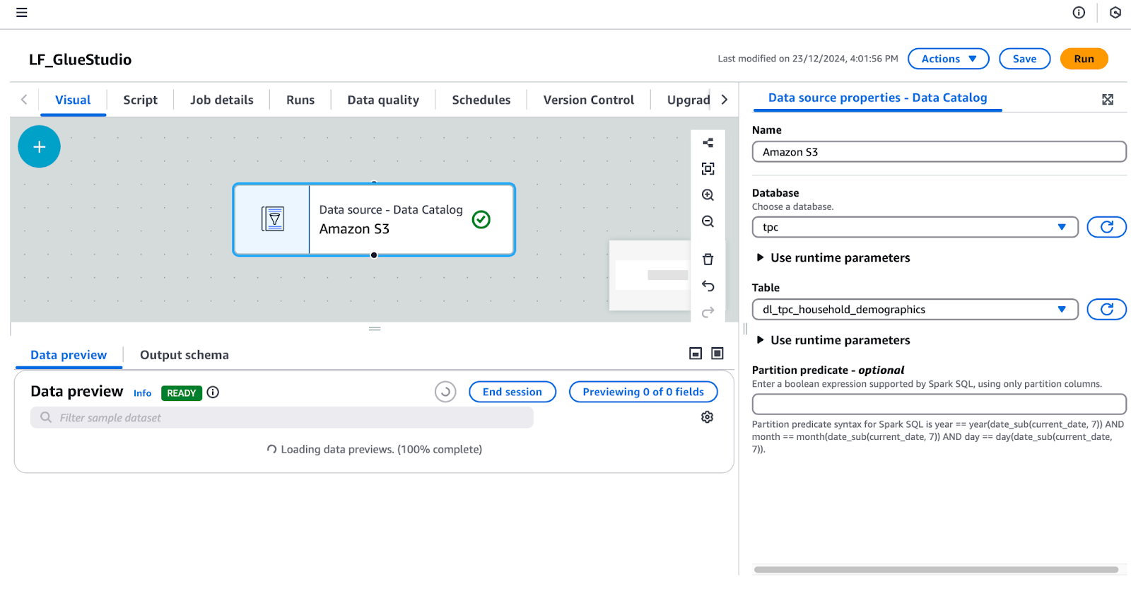The width and height of the screenshot is (1131, 594).
Task: Open the hexagon settings icon in top bar
Action: point(1115,12)
